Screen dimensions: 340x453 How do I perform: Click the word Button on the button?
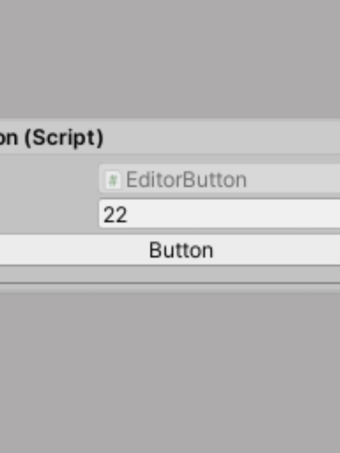click(x=181, y=250)
